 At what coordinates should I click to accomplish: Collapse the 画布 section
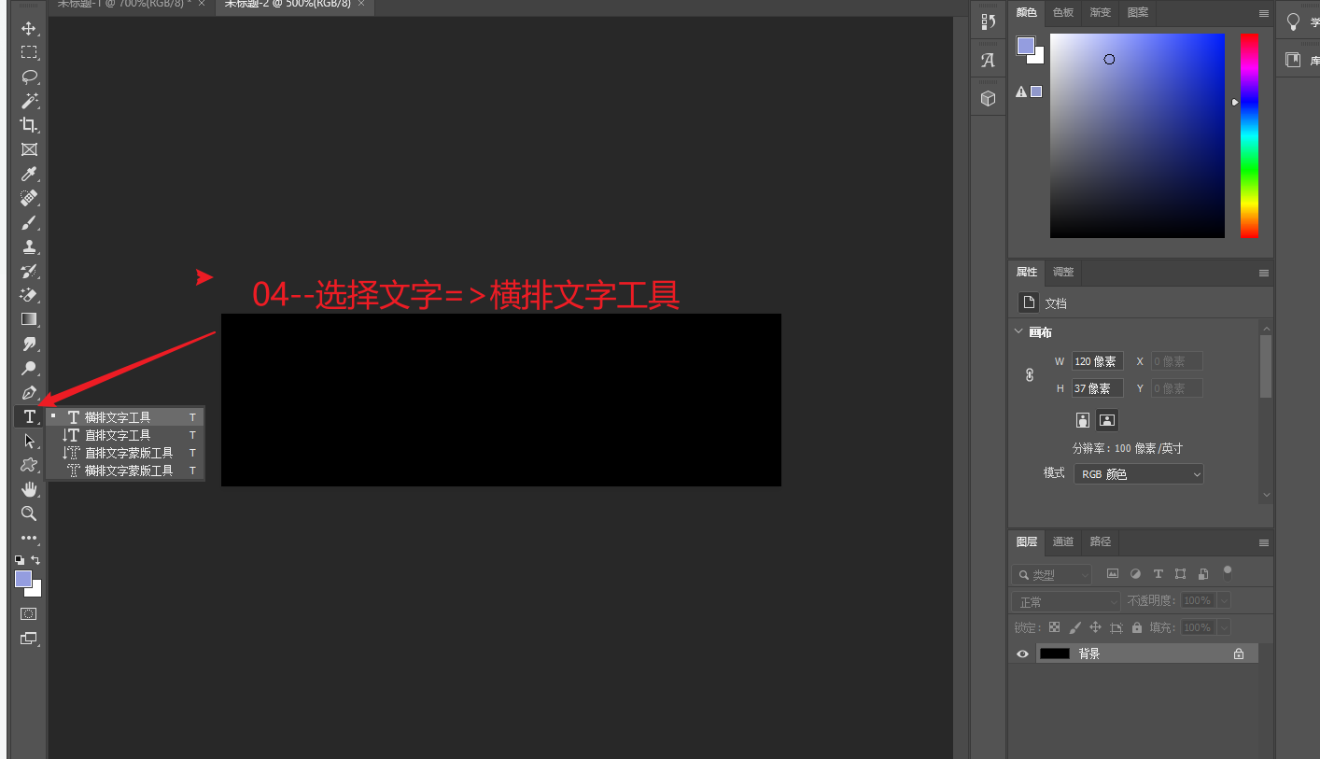1018,331
